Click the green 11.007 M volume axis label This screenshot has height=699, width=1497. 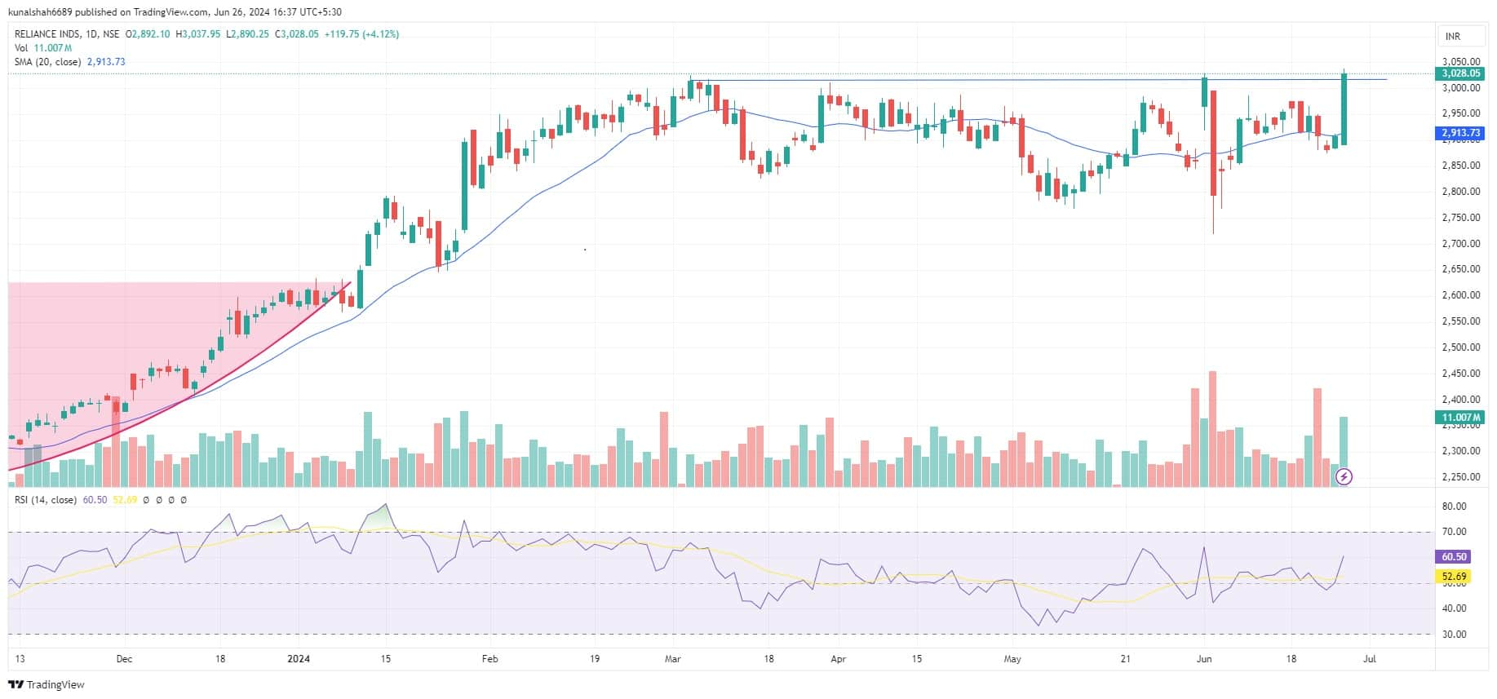1461,418
